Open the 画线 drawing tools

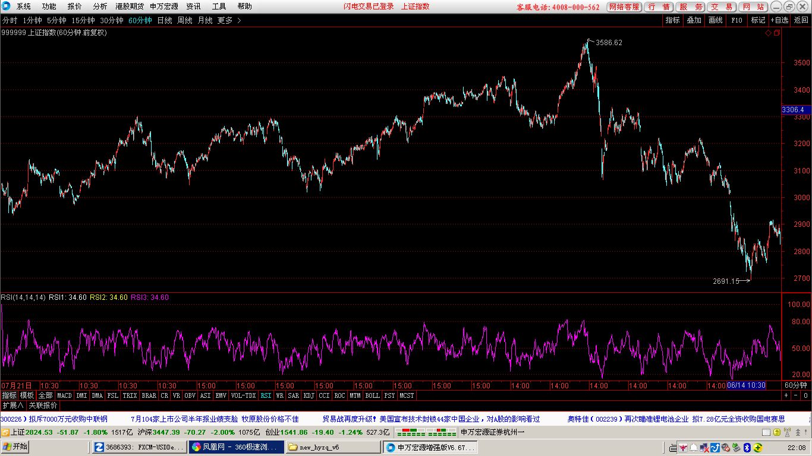point(716,20)
